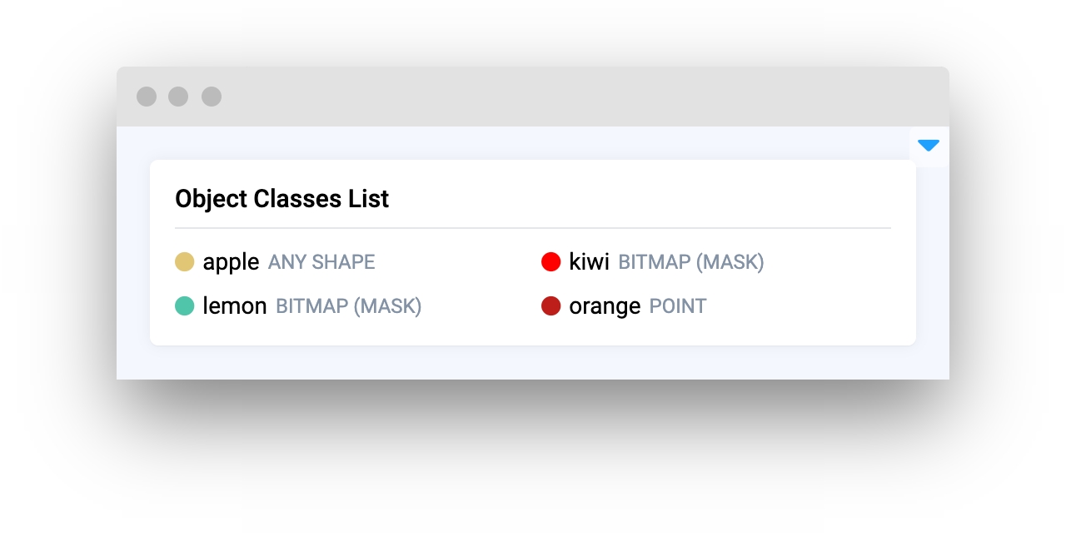Click the dark red orange color dot

coord(550,306)
